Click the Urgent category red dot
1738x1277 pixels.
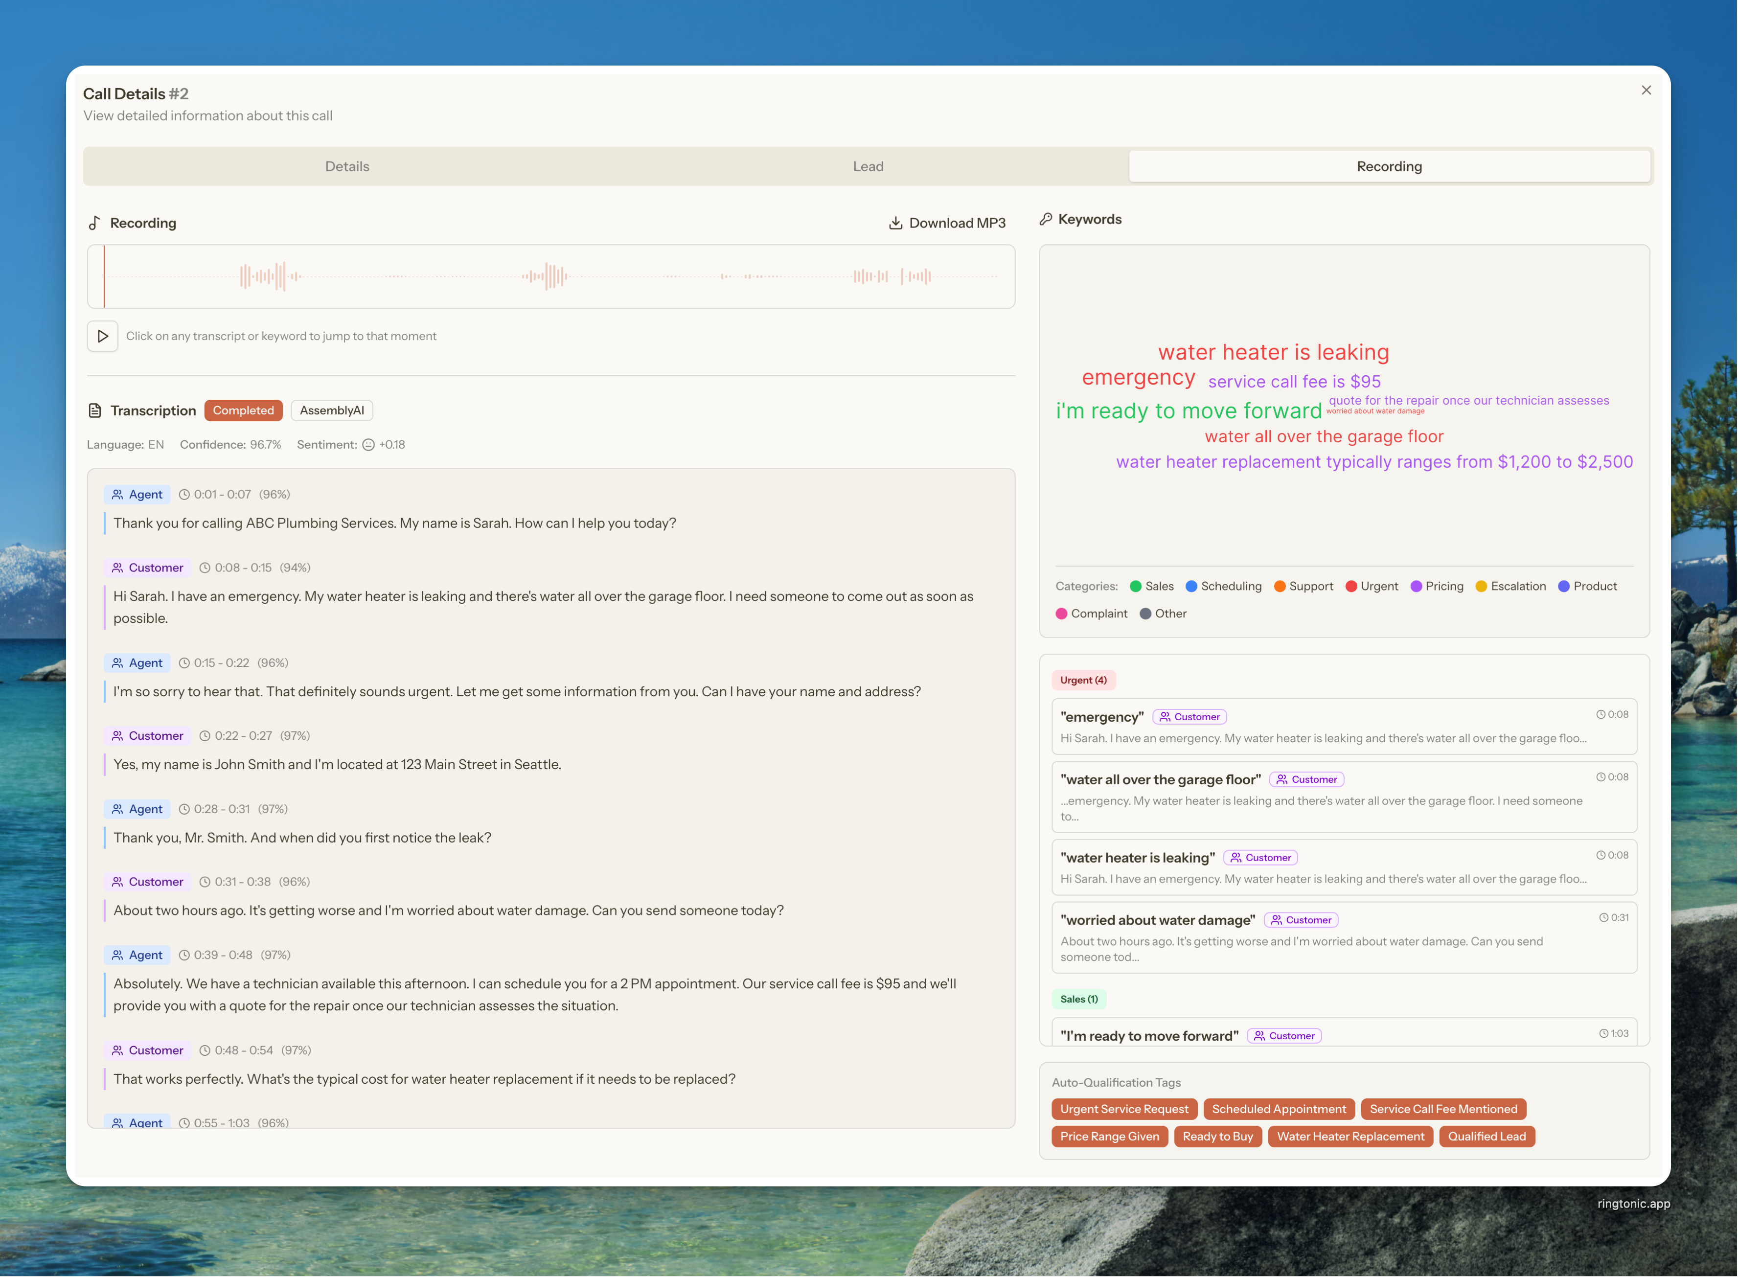coord(1351,587)
